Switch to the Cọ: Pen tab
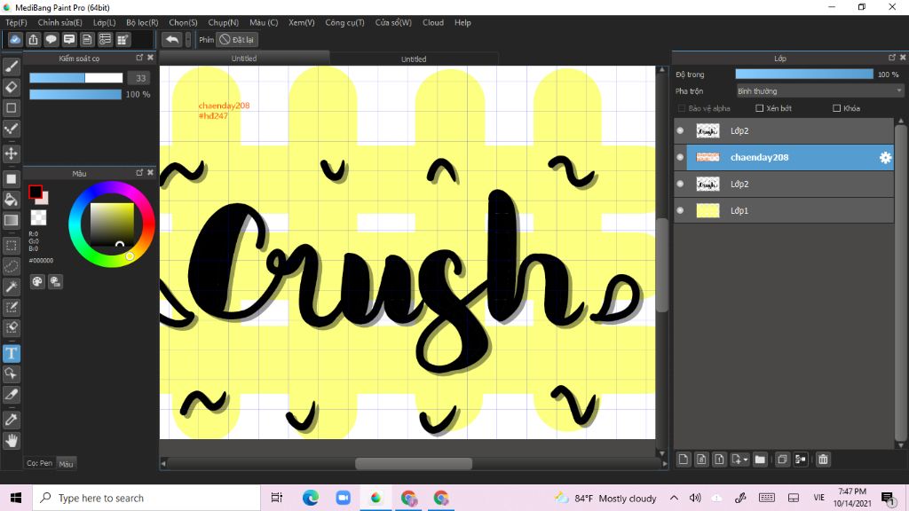 [39, 463]
